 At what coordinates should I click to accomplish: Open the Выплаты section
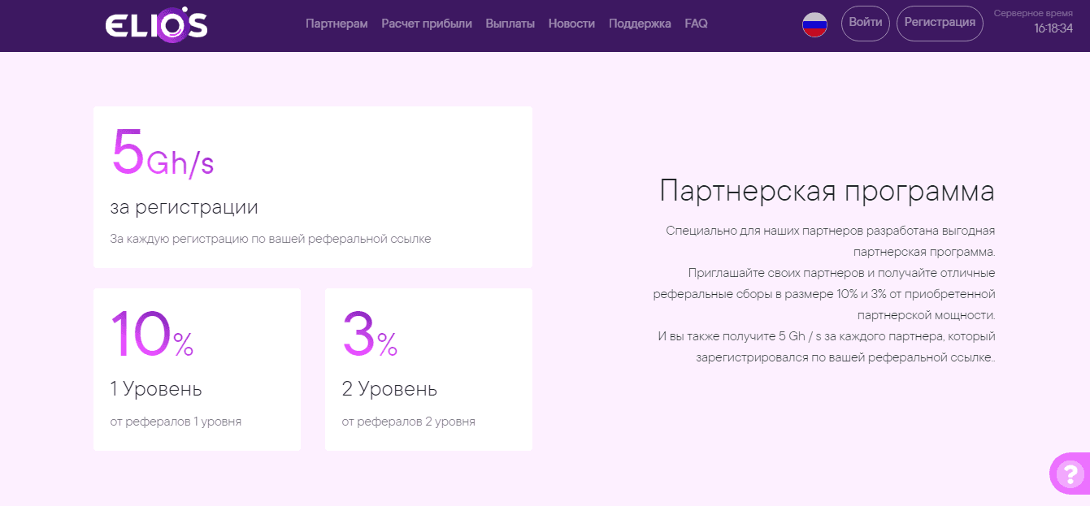[510, 24]
